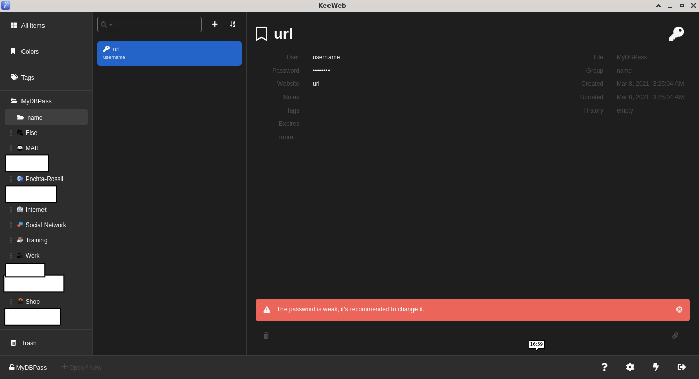
Task: Dismiss the weak password warning
Action: tap(679, 309)
